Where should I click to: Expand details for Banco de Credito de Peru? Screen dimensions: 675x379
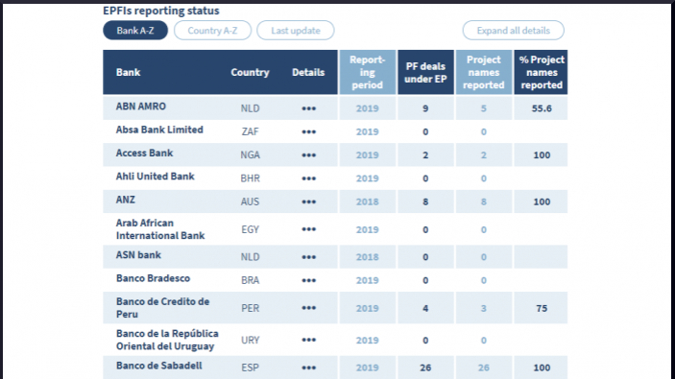click(x=308, y=308)
